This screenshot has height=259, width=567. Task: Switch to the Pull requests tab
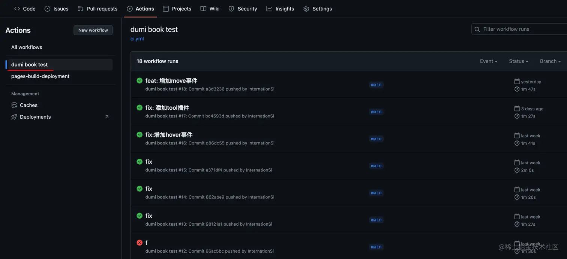tap(97, 9)
